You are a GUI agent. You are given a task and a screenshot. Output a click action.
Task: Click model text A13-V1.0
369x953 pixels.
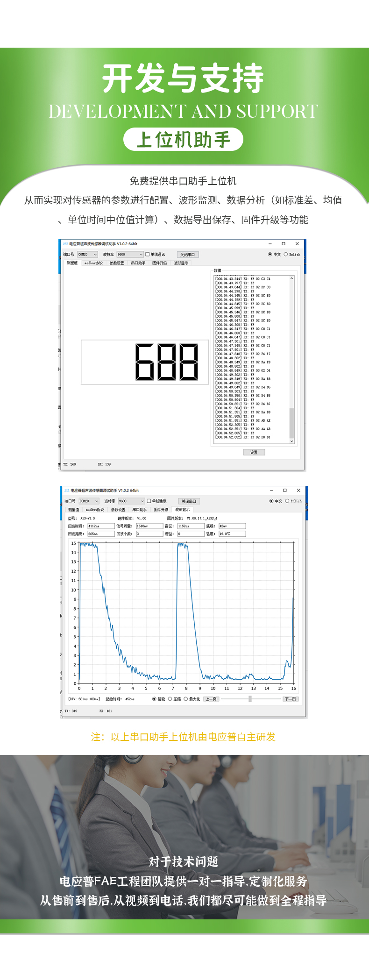88,519
